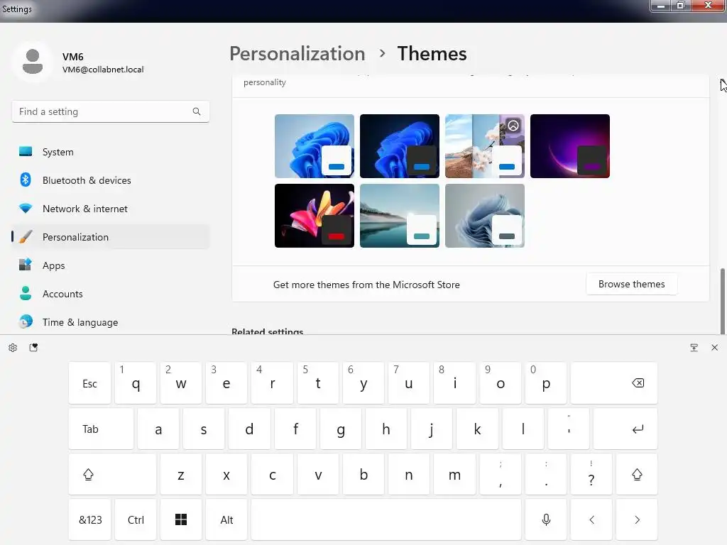Tap the Ctrl key
Screen dimensions: 727x545
(136, 519)
